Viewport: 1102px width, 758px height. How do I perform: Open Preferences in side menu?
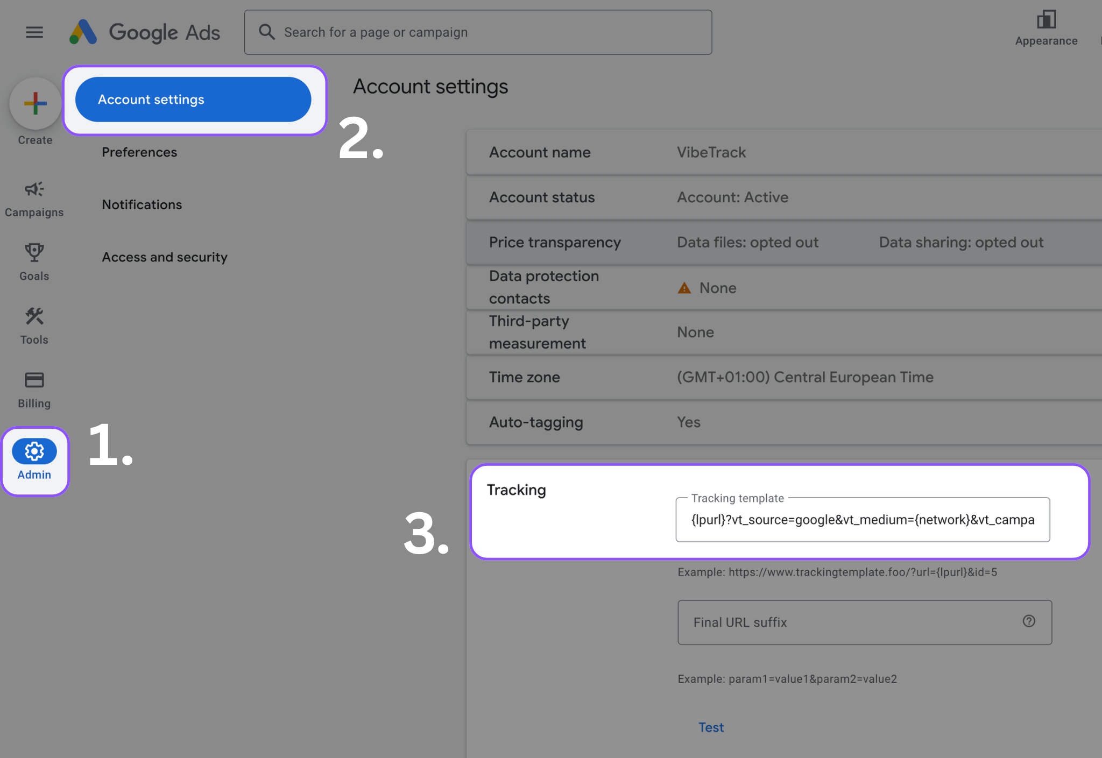coord(139,152)
